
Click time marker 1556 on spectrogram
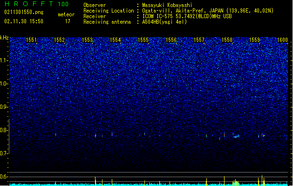pos(171,40)
